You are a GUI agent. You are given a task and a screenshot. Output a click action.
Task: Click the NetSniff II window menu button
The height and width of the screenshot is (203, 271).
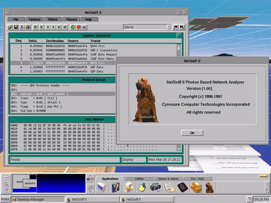(x=8, y=12)
